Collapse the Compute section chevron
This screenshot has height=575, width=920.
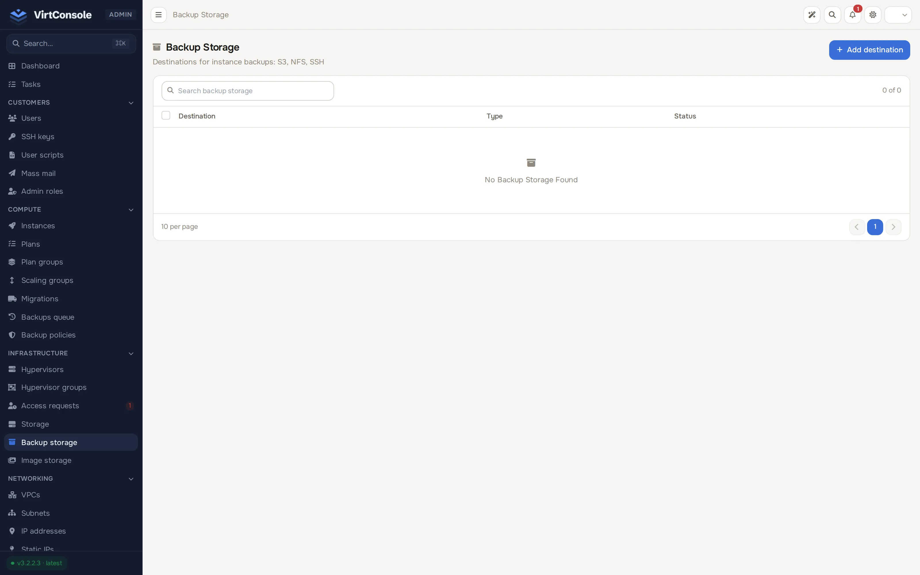[131, 210]
